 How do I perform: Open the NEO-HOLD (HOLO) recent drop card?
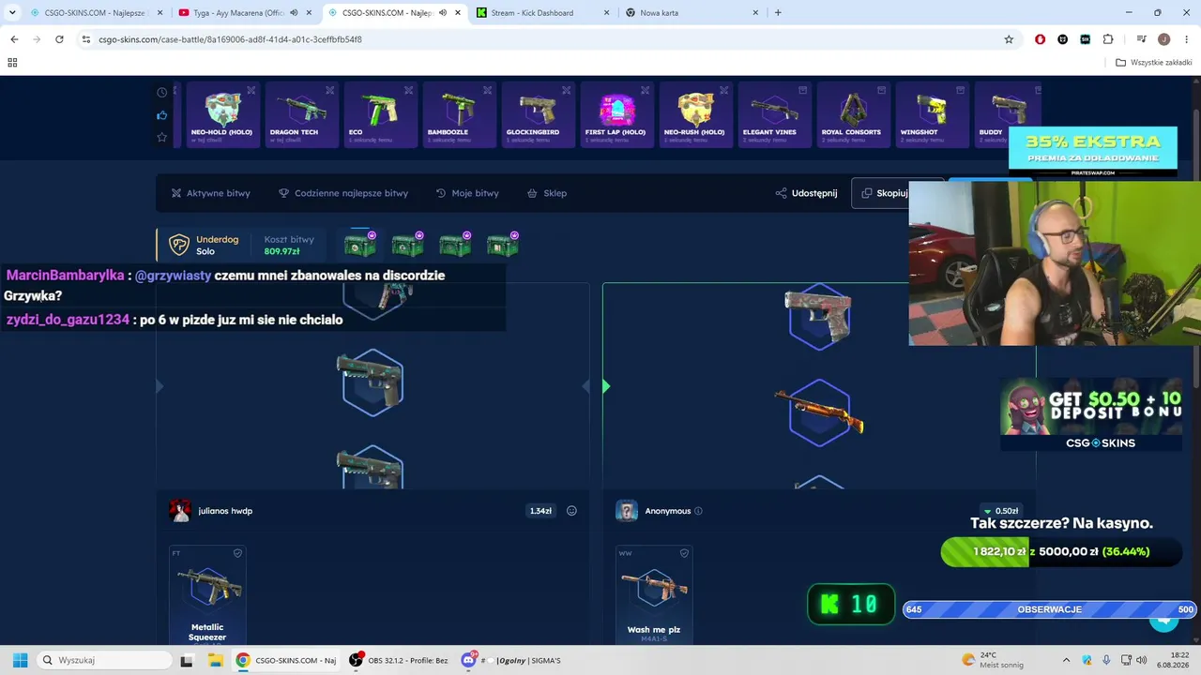pyautogui.click(x=223, y=114)
